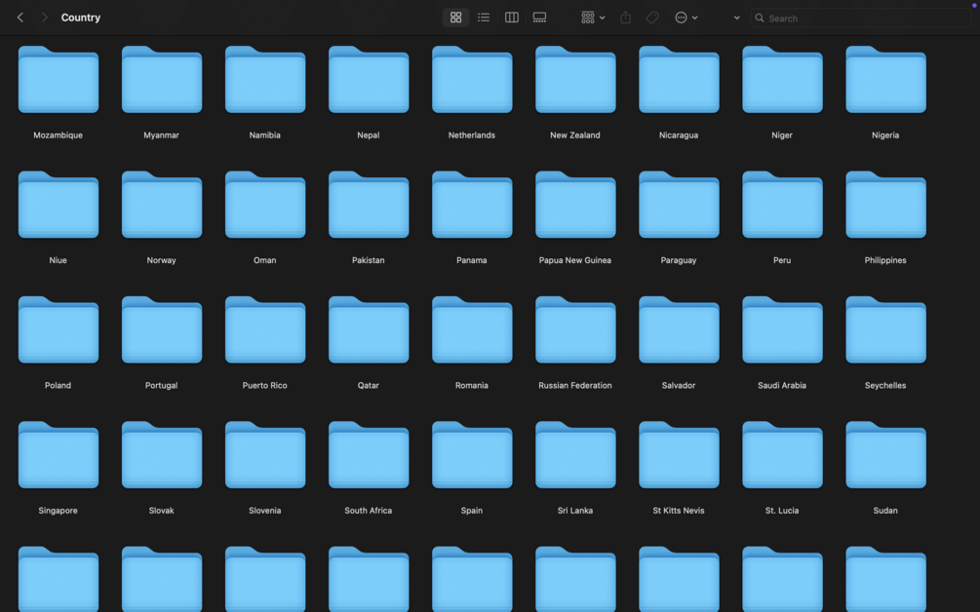Switch to icon grid view
The height and width of the screenshot is (612, 980).
(x=455, y=18)
